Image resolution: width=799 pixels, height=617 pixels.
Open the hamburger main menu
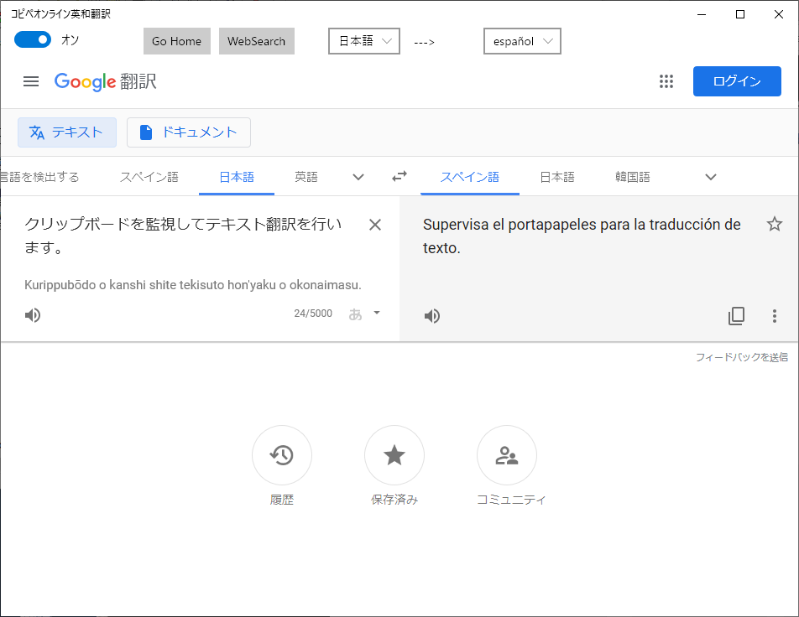point(31,81)
